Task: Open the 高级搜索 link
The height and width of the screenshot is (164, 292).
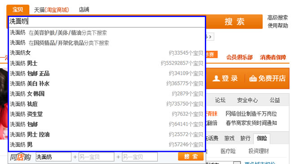Action: point(278,17)
